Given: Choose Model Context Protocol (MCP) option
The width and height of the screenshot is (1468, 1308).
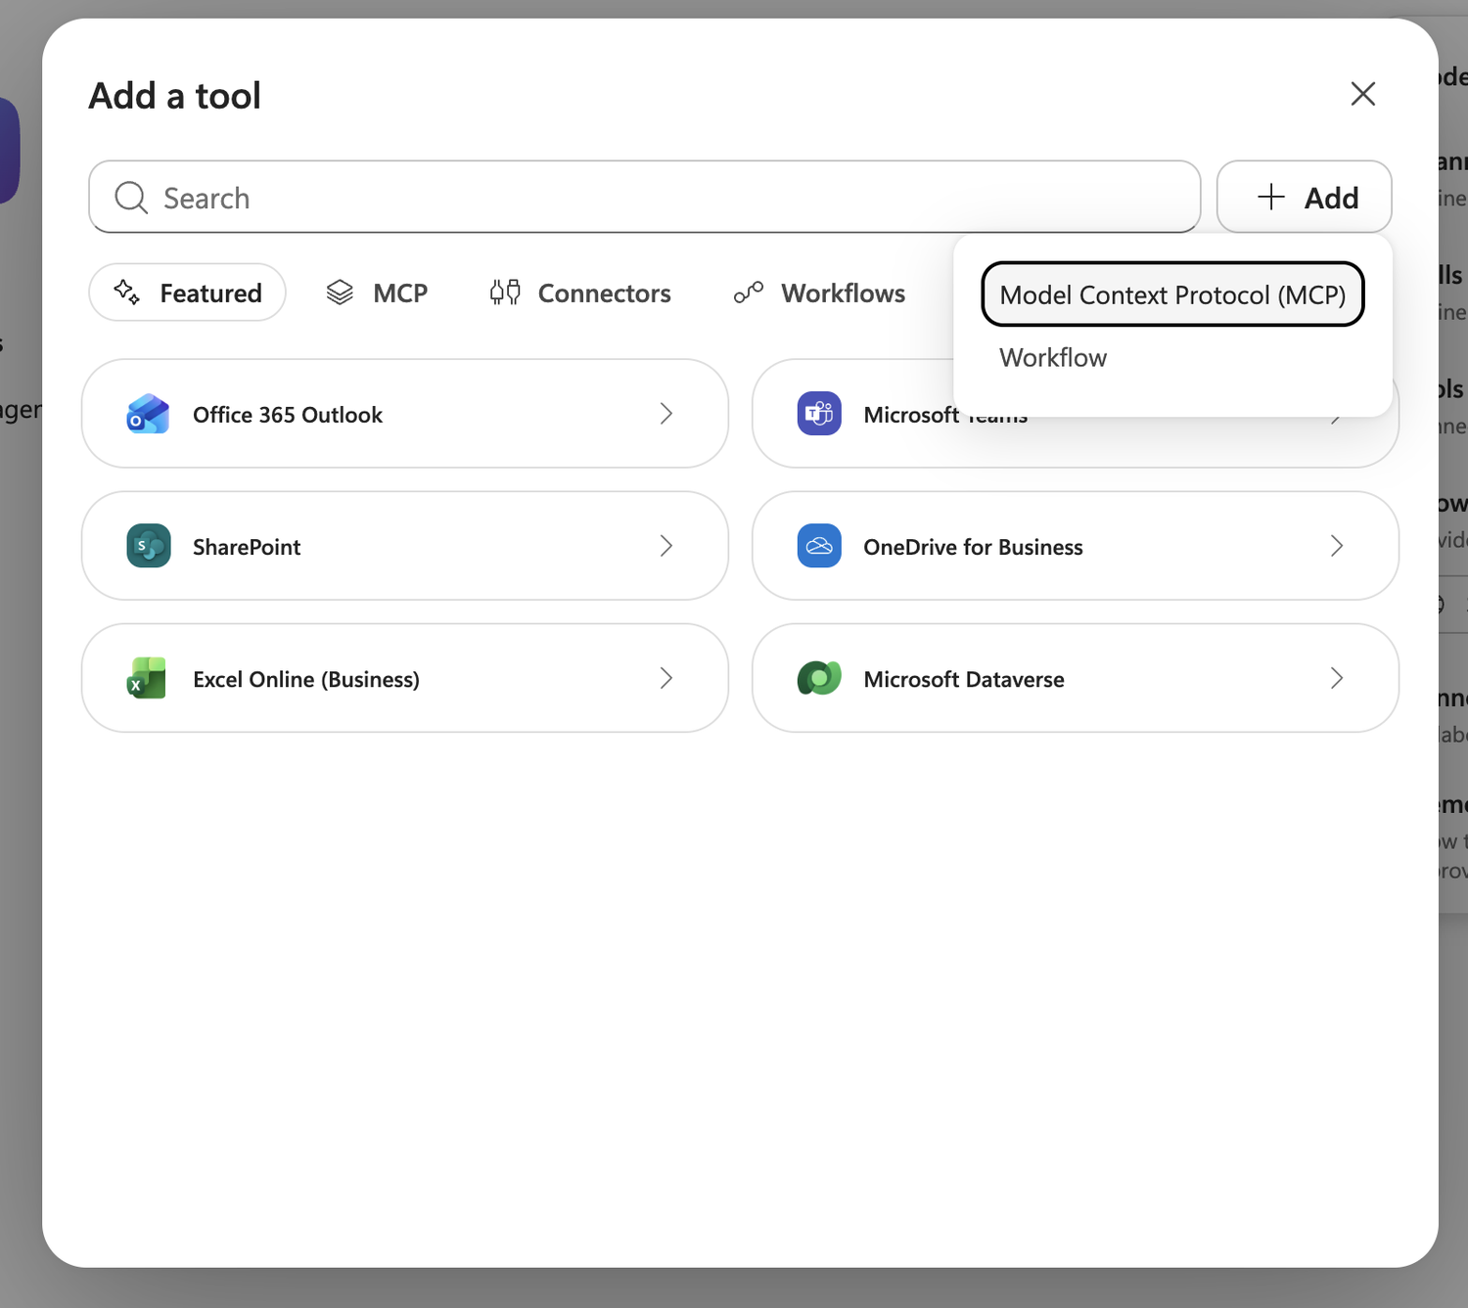Looking at the screenshot, I should coord(1172,294).
